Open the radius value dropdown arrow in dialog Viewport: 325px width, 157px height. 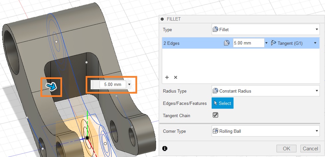[266, 43]
